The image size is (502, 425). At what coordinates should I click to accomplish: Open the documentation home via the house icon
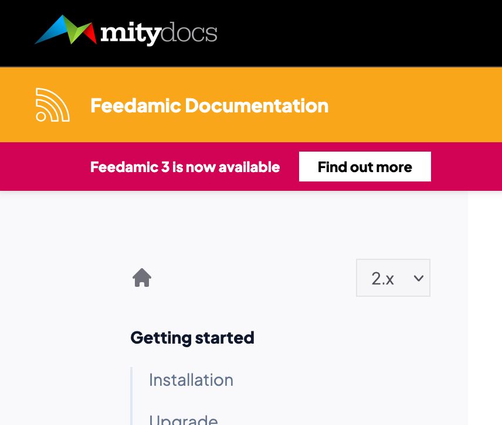click(x=142, y=277)
